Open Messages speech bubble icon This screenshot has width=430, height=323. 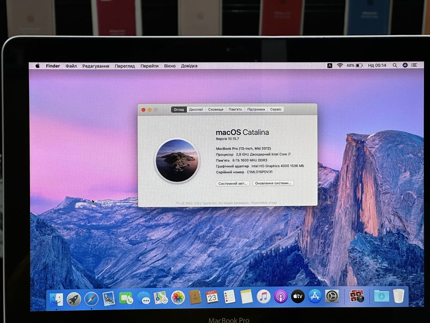(x=144, y=298)
